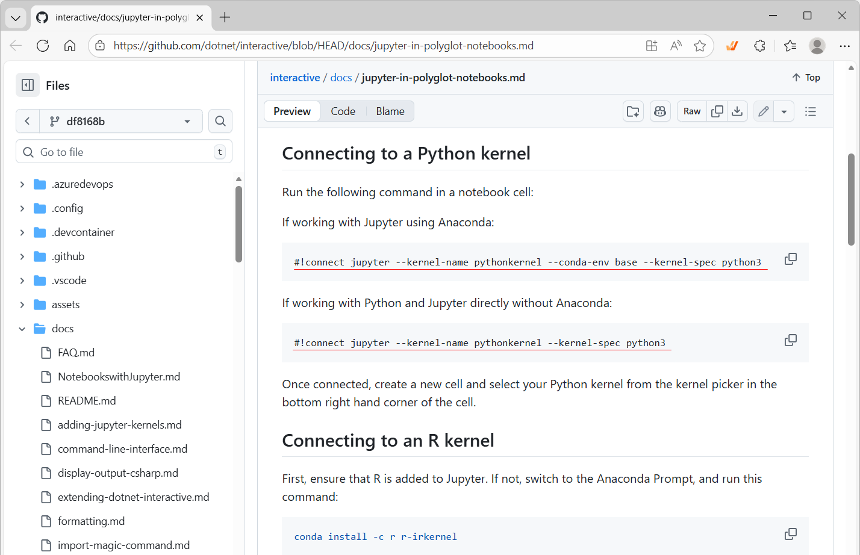Open NotebookswithJupyter.md file
The image size is (860, 555).
point(119,377)
